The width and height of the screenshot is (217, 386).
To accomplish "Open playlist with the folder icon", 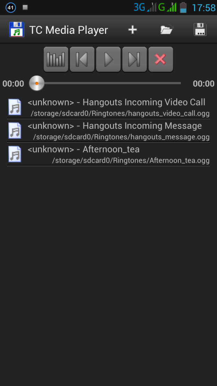I will [x=167, y=30].
